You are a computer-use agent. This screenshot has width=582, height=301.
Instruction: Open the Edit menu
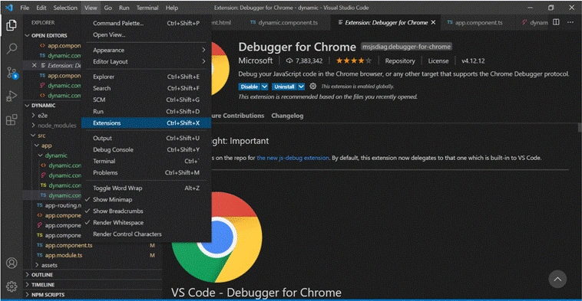(x=41, y=8)
